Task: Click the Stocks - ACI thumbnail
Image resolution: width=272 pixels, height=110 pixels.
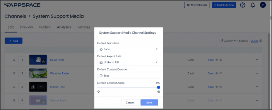Action: point(38,87)
